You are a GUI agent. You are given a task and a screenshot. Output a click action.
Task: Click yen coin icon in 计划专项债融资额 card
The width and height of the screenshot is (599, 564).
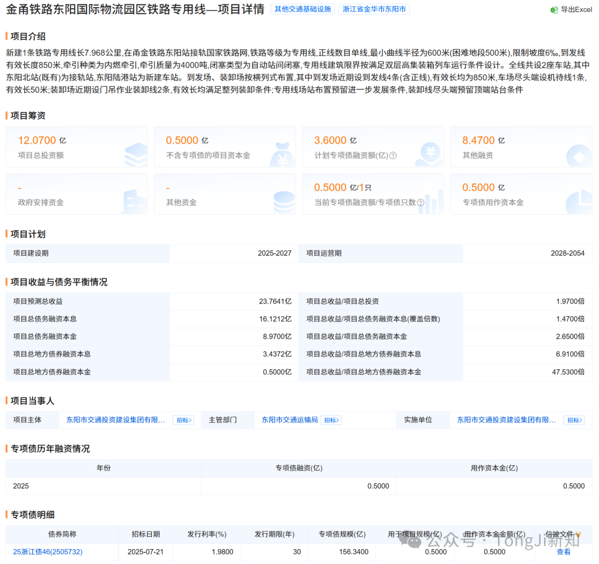click(x=429, y=154)
